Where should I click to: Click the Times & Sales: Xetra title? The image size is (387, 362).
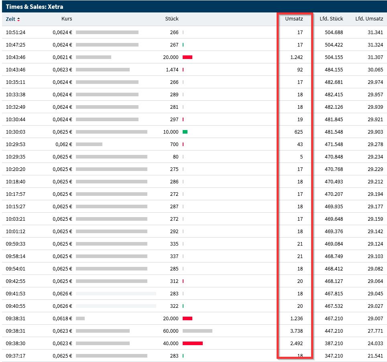tap(34, 7)
